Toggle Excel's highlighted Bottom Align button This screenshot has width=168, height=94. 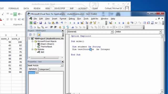[15, 14]
